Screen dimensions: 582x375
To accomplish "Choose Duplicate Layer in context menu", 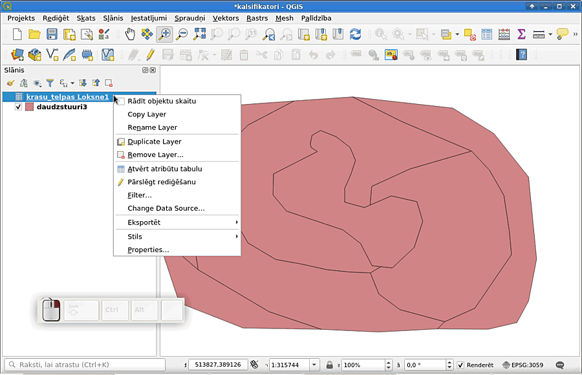I will 177,142.
